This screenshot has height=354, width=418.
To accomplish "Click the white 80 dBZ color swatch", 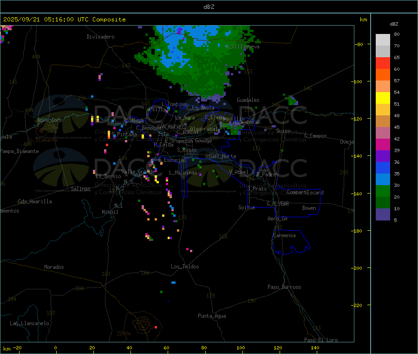I will (383, 40).
